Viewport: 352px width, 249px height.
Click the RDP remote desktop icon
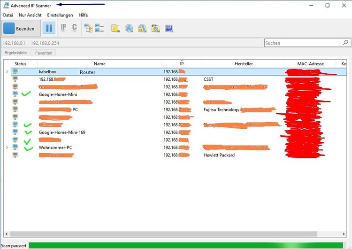click(x=169, y=28)
